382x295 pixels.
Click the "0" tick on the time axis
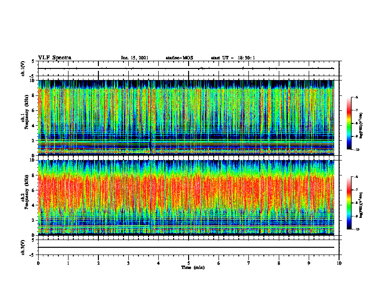[x=38, y=263]
